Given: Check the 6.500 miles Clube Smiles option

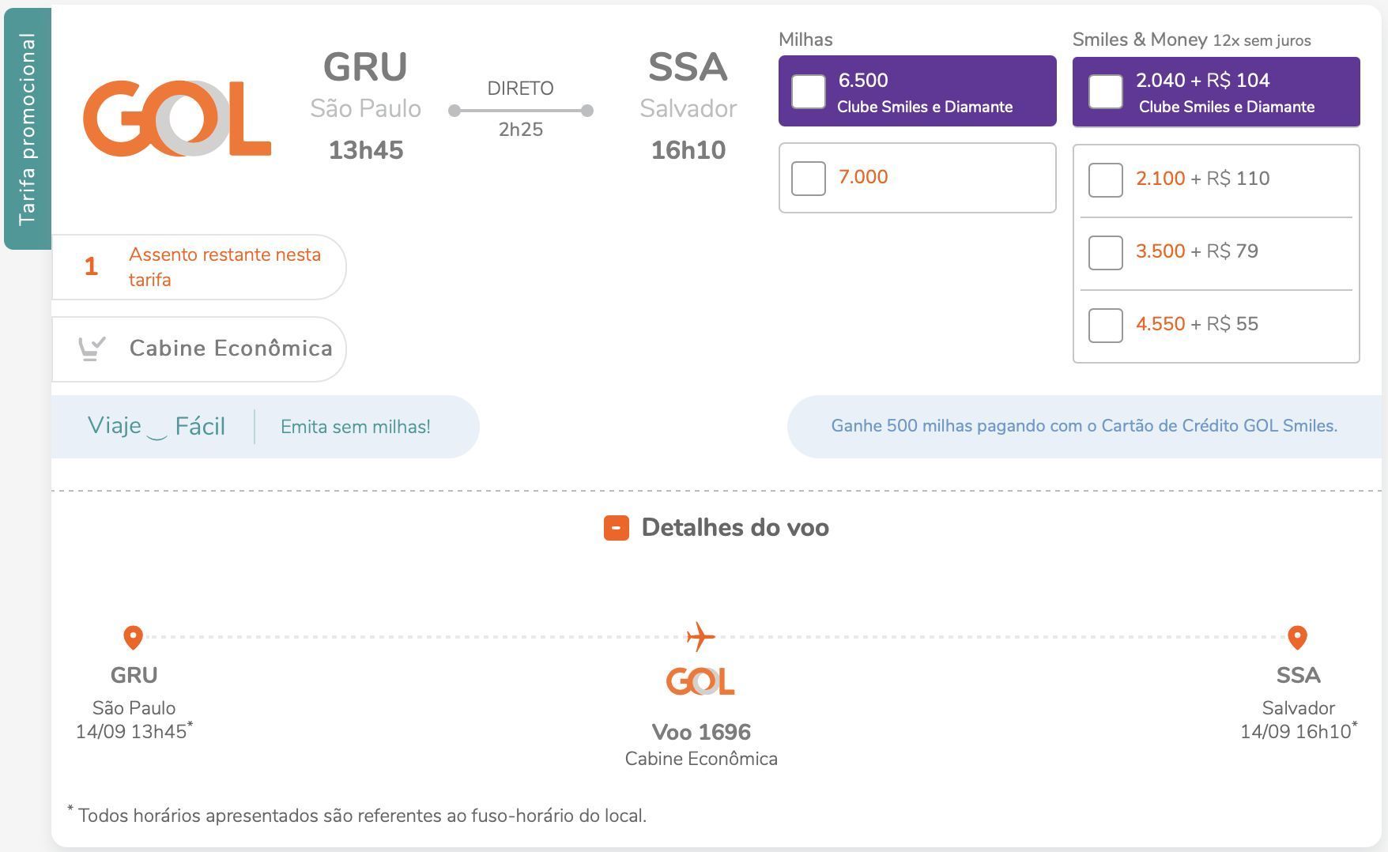Looking at the screenshot, I should (x=809, y=92).
